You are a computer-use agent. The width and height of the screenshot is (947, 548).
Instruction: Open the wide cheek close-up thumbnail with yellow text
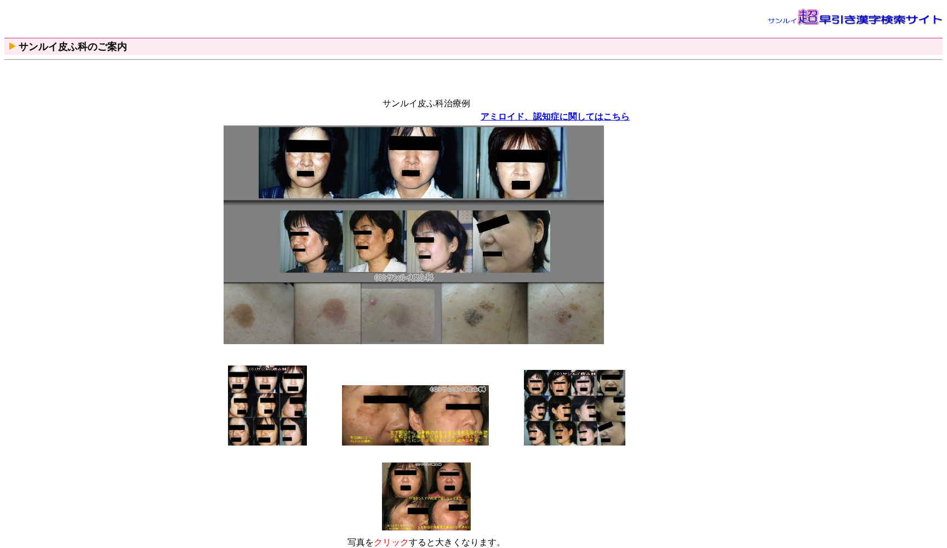(x=415, y=415)
